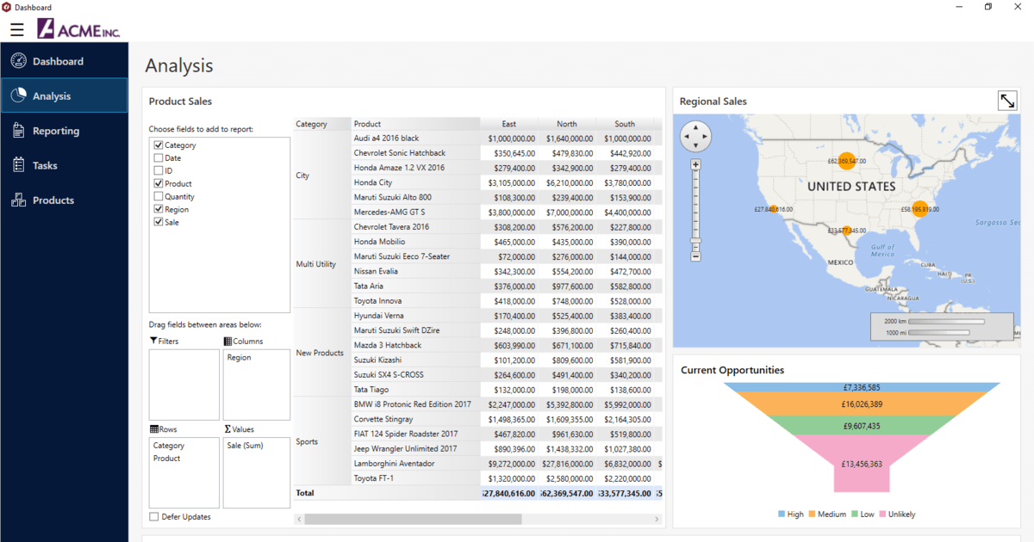Screen dimensions: 1034x542
Task: Click the map zoom in plus button
Action: 695,164
